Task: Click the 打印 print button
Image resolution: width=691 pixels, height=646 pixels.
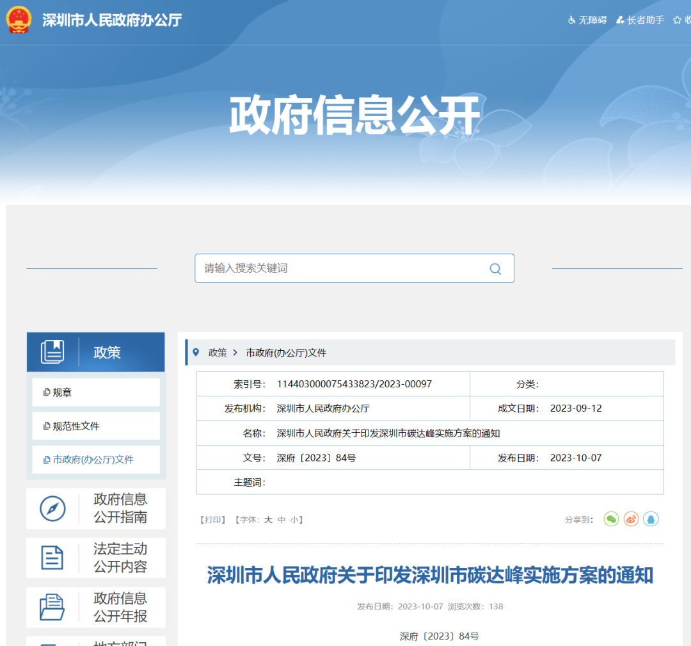Action: pyautogui.click(x=212, y=520)
